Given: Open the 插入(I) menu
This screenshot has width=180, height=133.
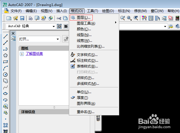Looking at the screenshot, I should [62, 11].
